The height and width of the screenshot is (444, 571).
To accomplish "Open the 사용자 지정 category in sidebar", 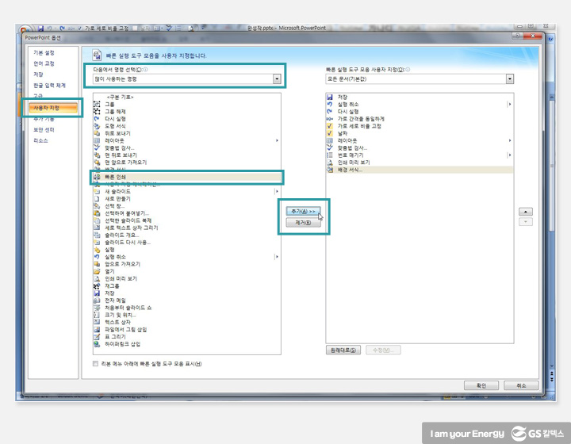I will coord(51,107).
